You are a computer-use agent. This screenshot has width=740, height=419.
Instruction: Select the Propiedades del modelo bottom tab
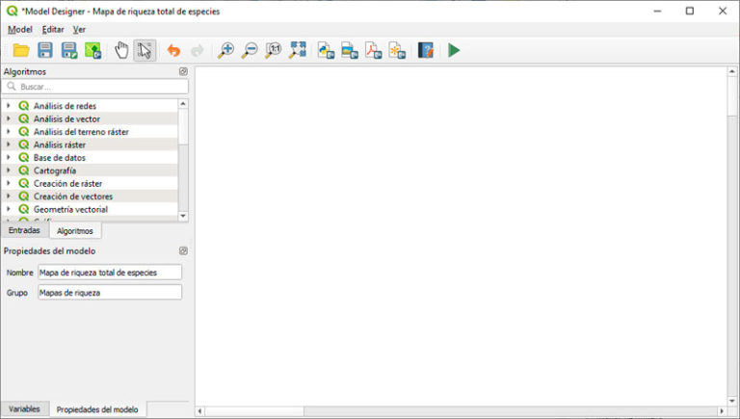pyautogui.click(x=97, y=409)
